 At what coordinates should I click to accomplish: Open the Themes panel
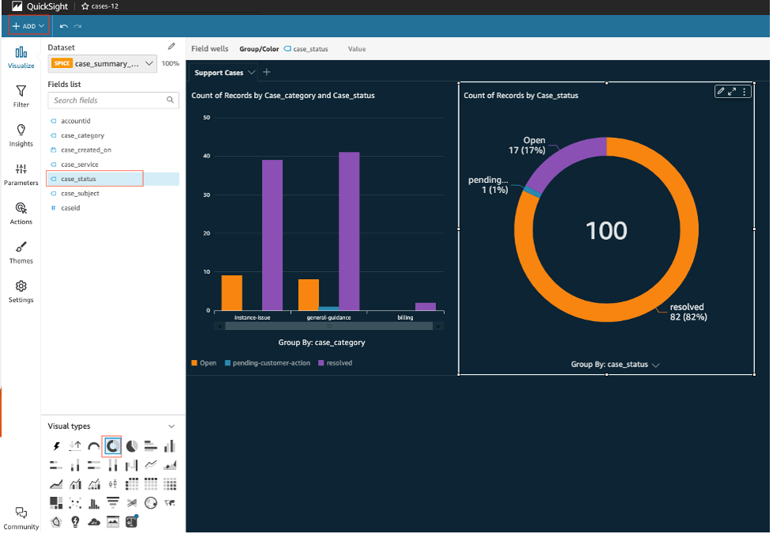[x=21, y=252]
